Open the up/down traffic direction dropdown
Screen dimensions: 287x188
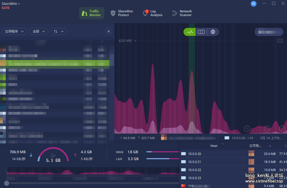[59, 31]
